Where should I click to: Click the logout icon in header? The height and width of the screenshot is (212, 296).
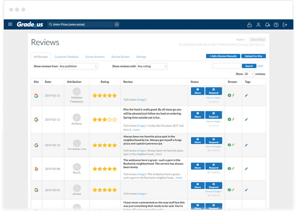point(285,25)
